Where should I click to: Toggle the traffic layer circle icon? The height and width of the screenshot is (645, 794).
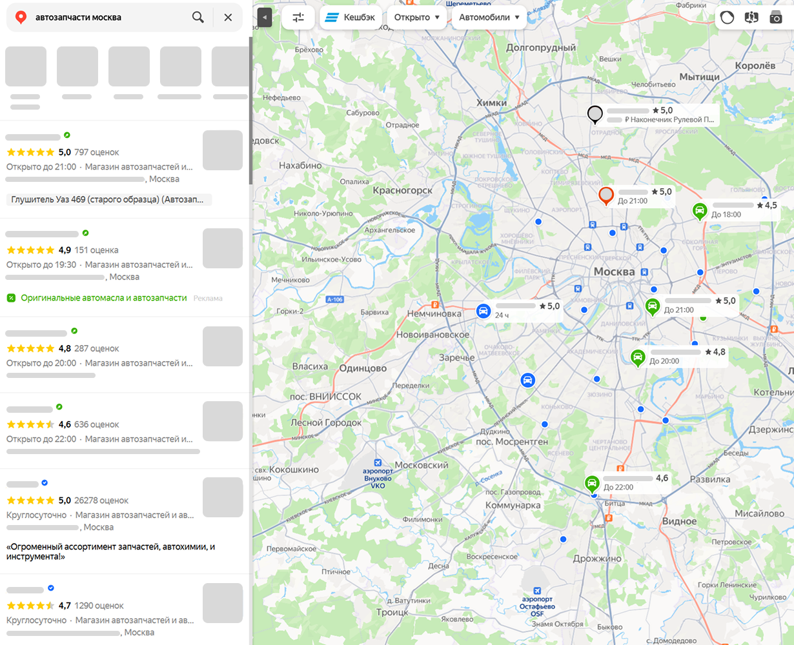[728, 17]
